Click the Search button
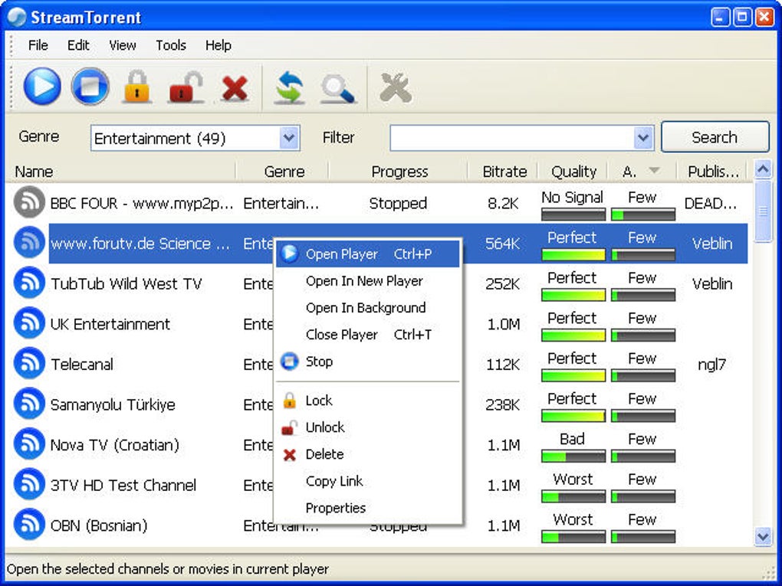The width and height of the screenshot is (782, 586). (715, 137)
